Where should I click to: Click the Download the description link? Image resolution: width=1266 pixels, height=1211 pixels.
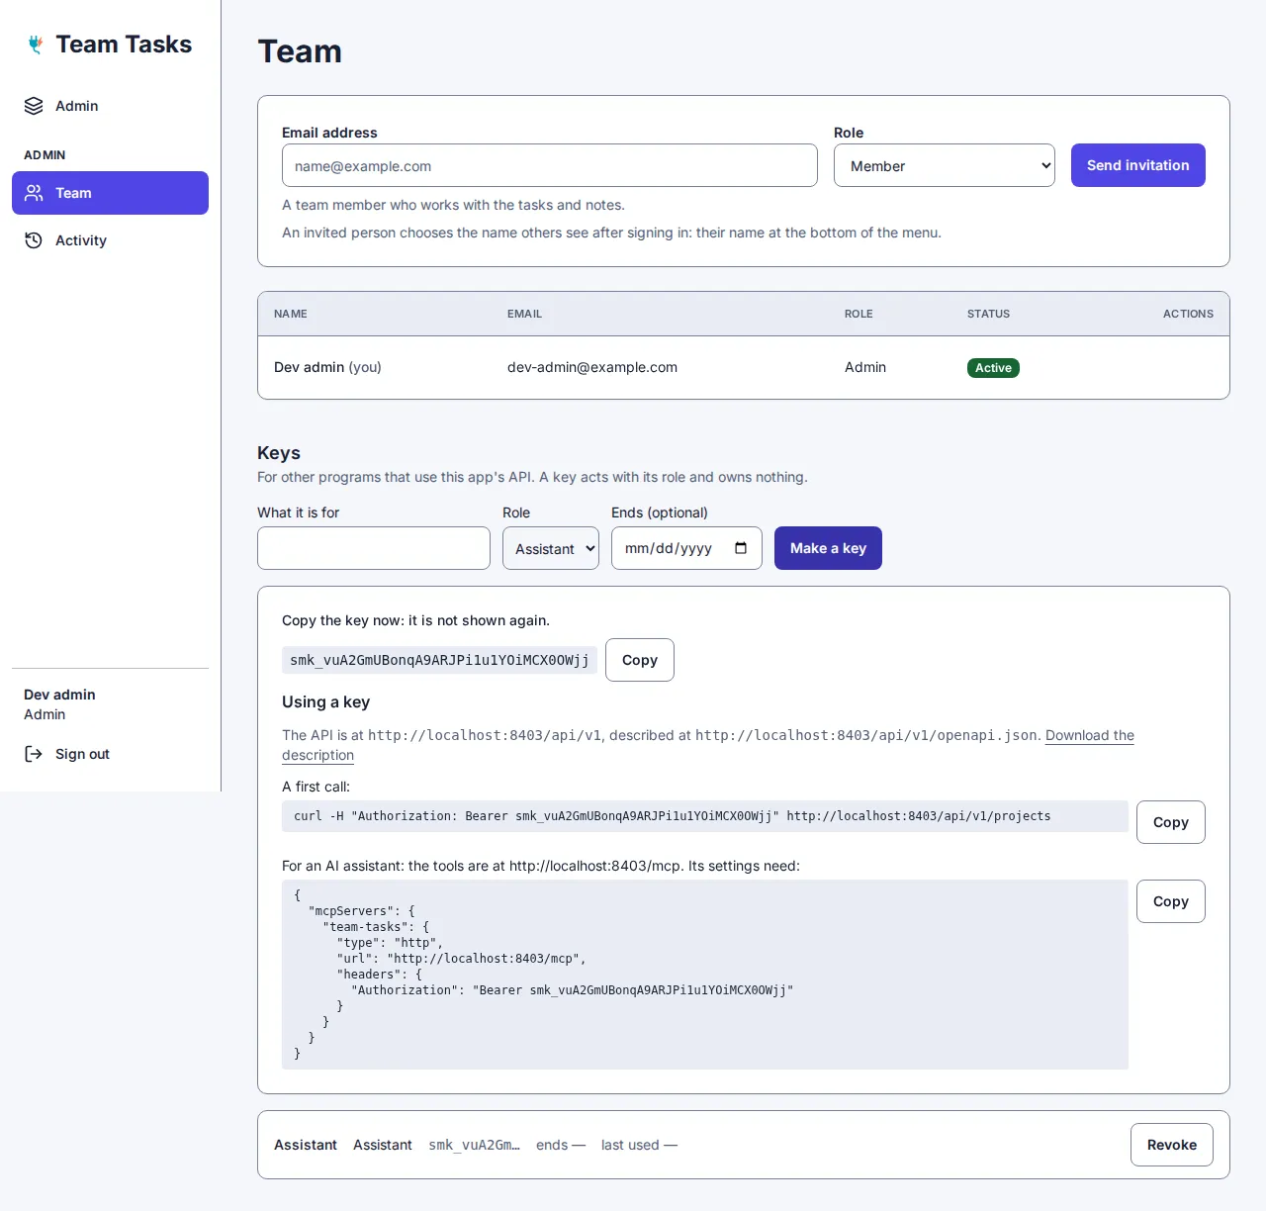pyautogui.click(x=1090, y=735)
